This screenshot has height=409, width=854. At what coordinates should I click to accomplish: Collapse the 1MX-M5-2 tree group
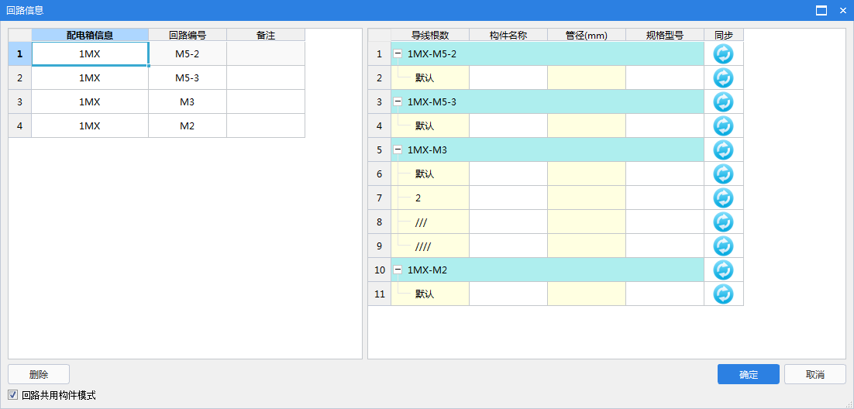coord(398,54)
